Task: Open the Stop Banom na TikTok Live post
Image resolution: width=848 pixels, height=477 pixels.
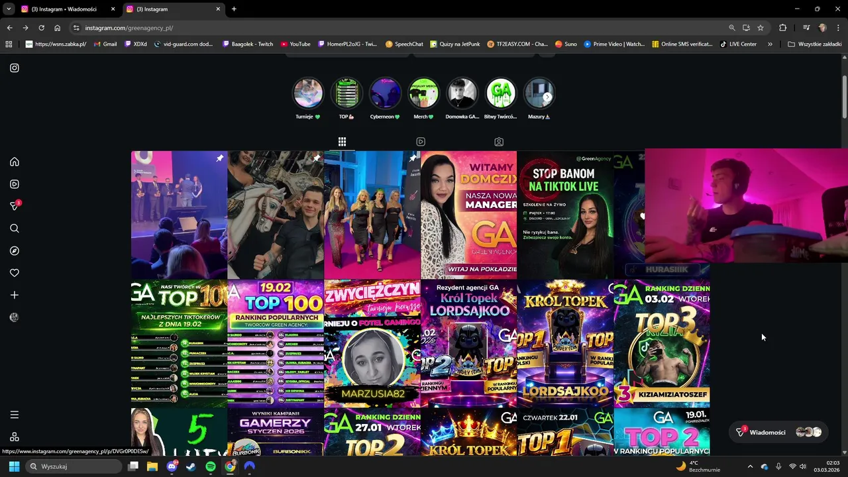Action: click(x=565, y=215)
